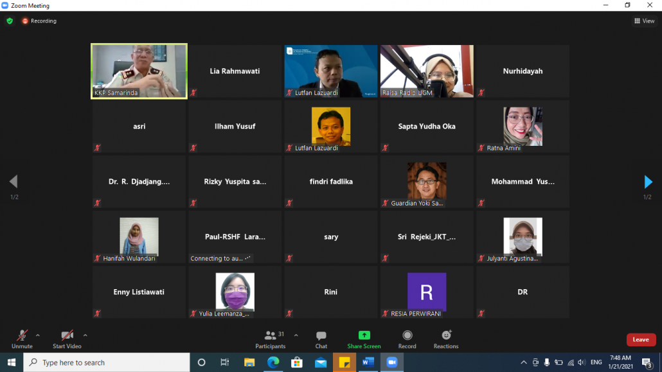Start recording with the Record button
Image resolution: width=662 pixels, height=372 pixels.
point(407,339)
